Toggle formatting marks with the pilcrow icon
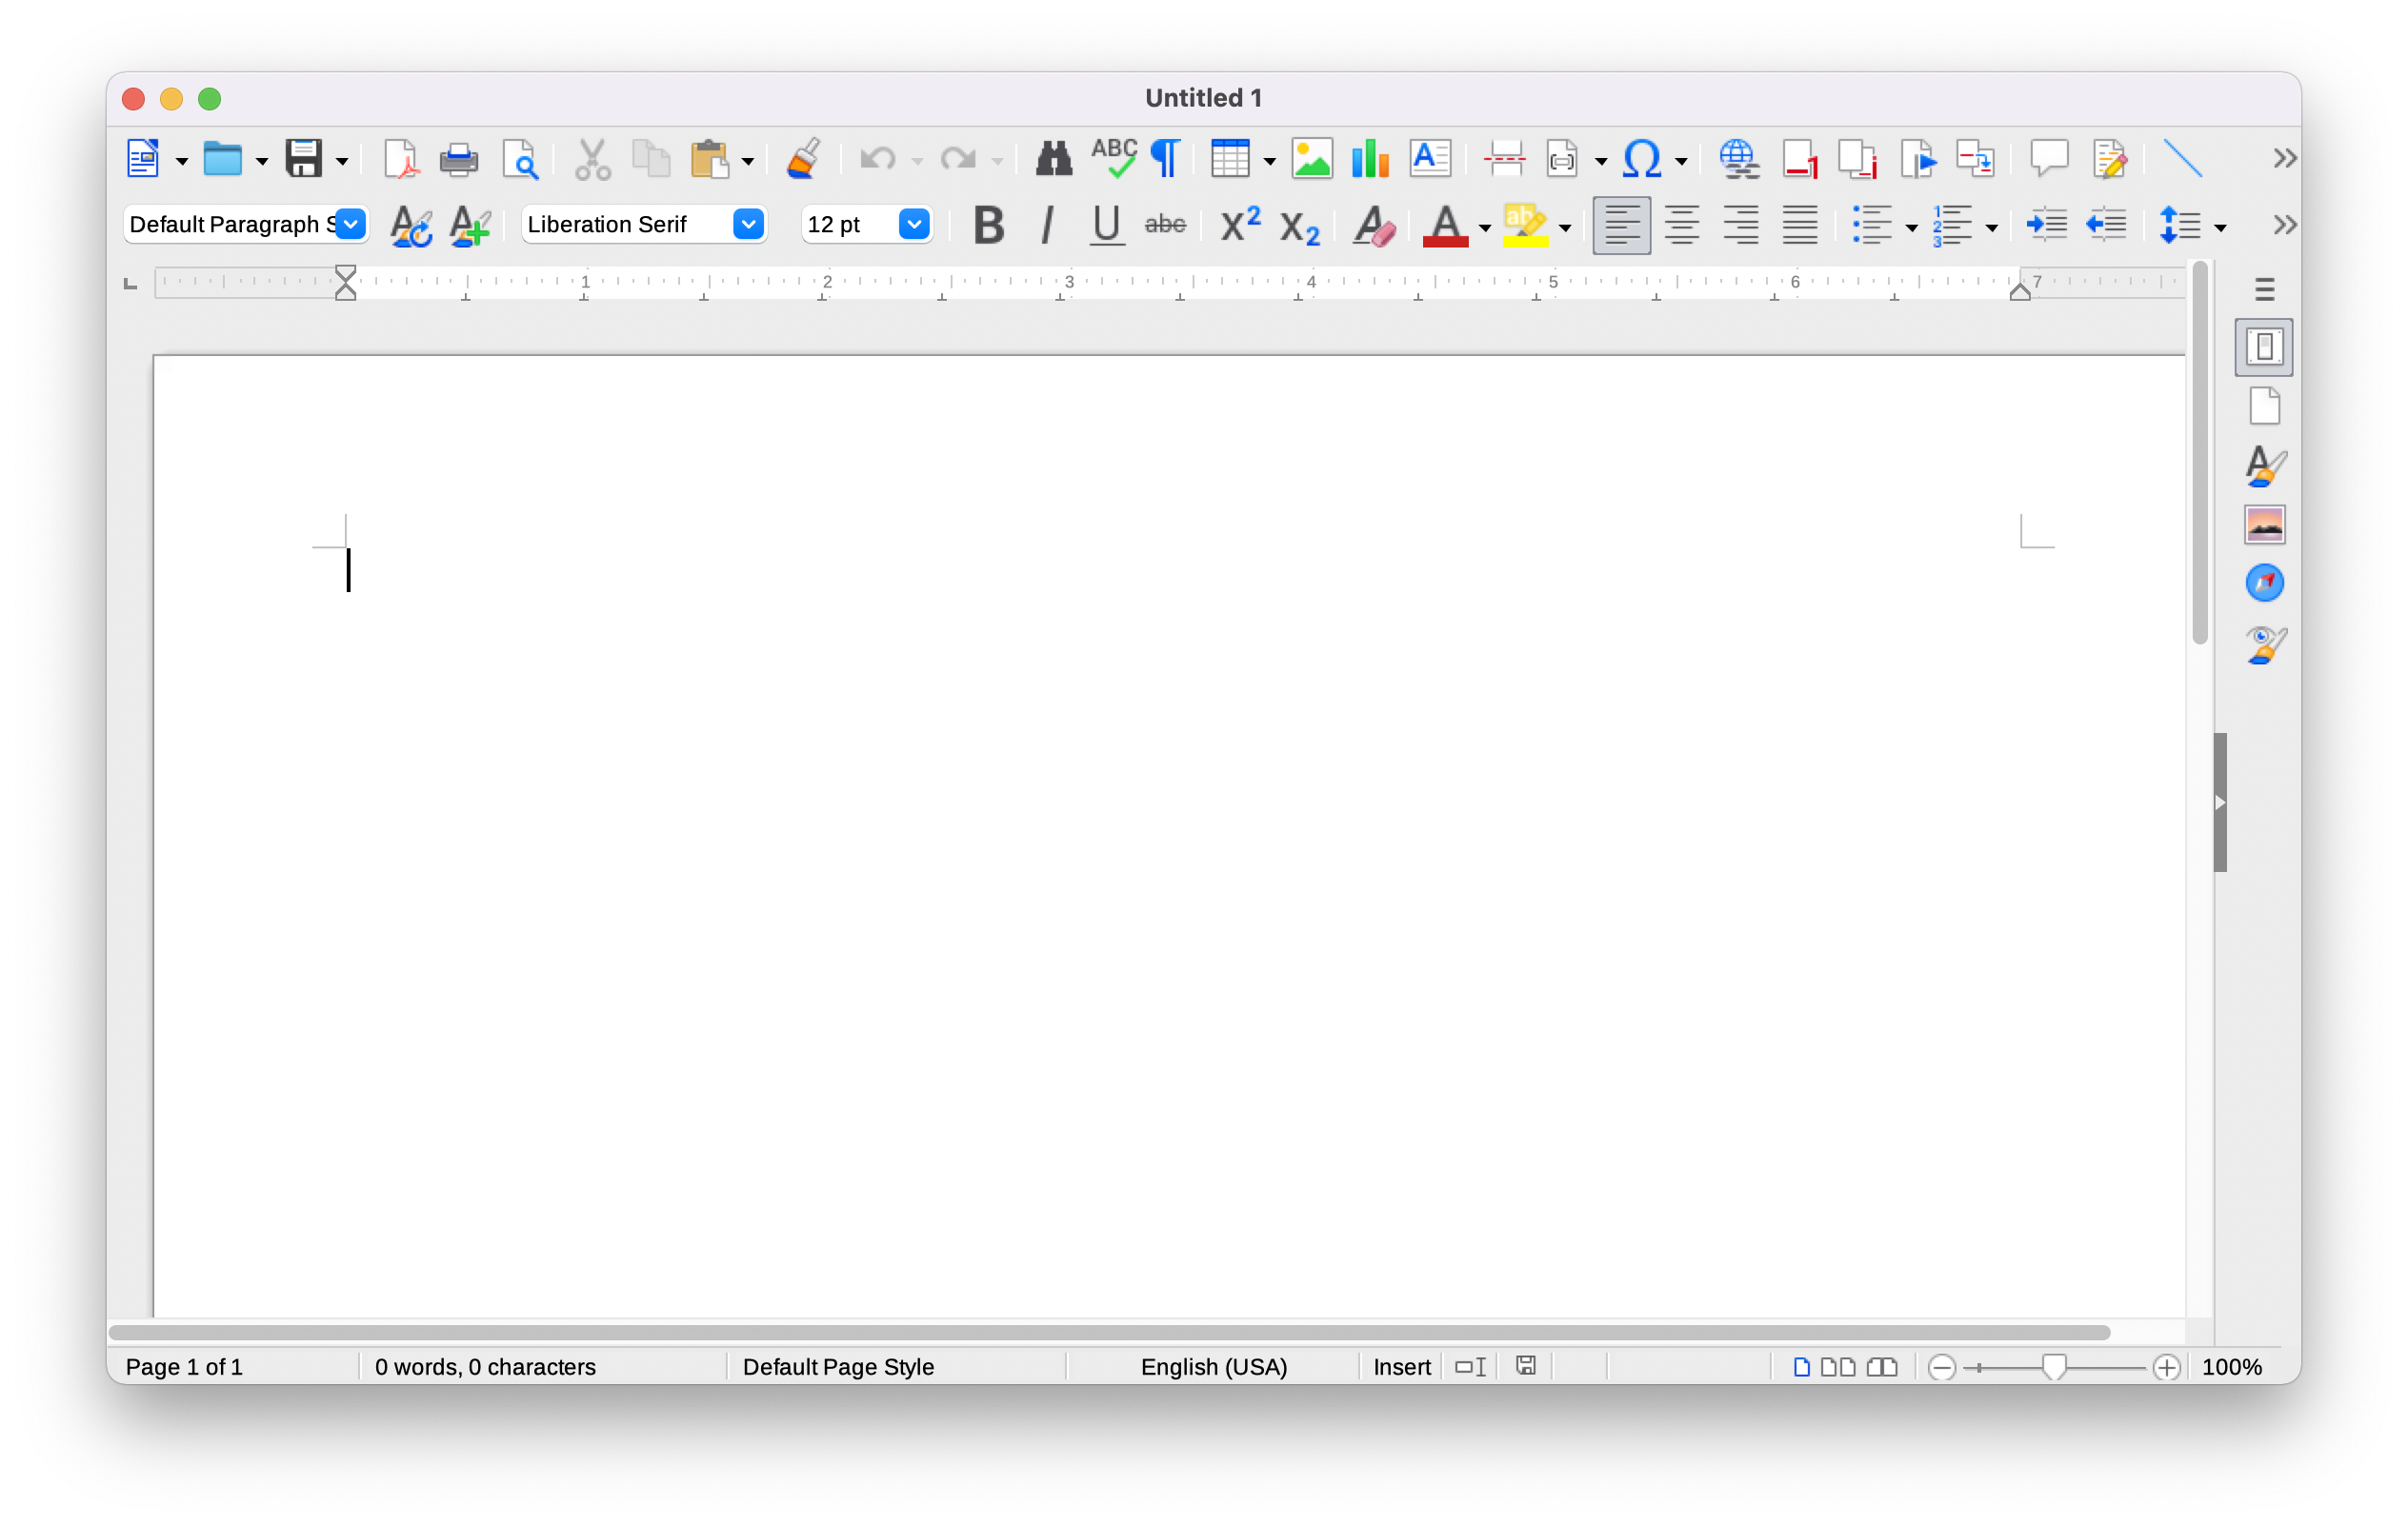The width and height of the screenshot is (2408, 1525). 1165,160
